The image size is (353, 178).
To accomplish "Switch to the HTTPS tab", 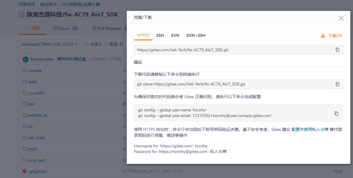I will pyautogui.click(x=143, y=35).
